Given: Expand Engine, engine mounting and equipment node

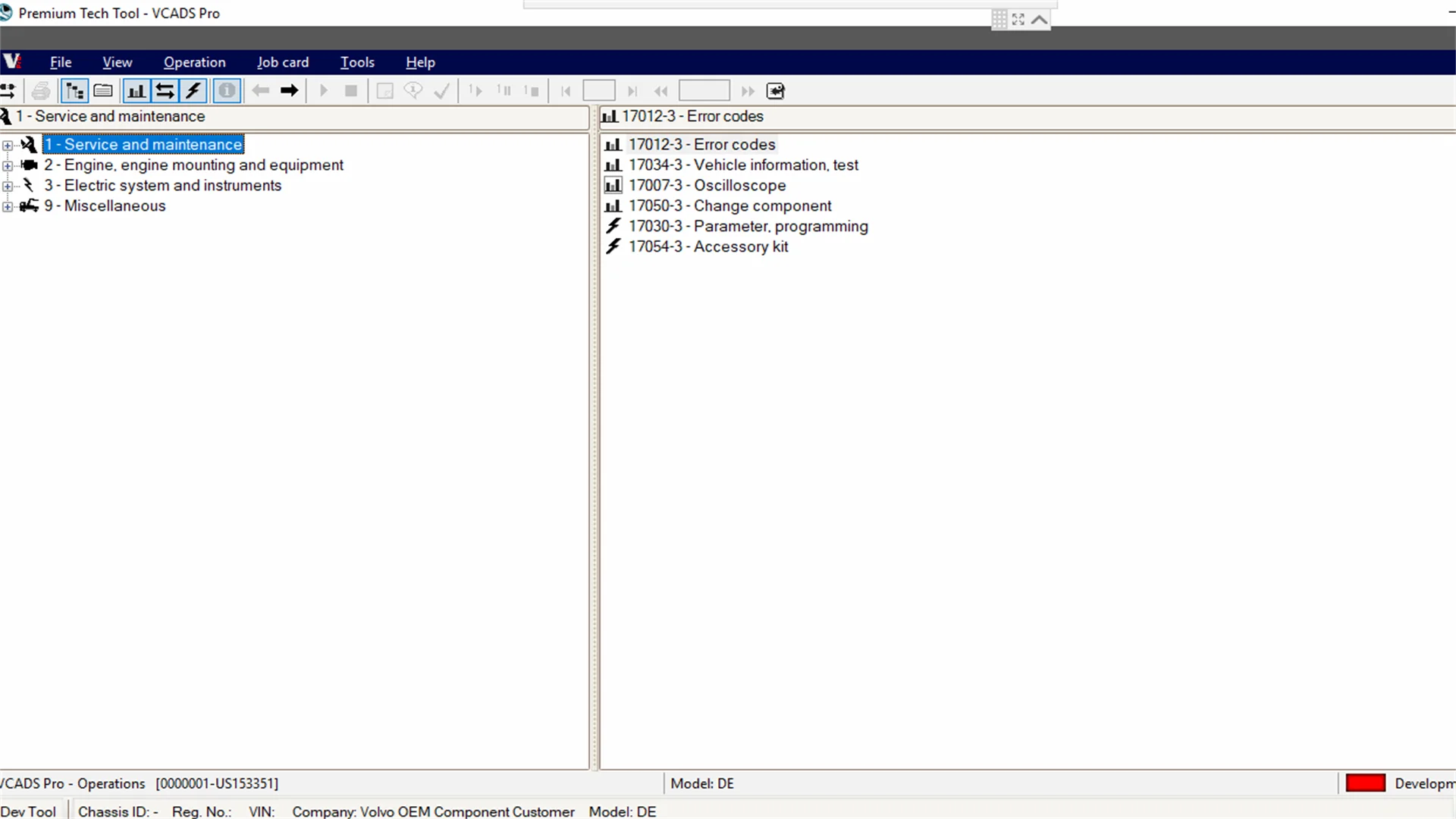Looking at the screenshot, I should (x=8, y=165).
